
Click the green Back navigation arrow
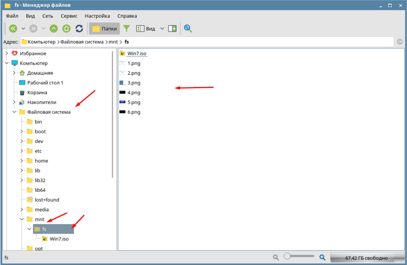[x=13, y=29]
